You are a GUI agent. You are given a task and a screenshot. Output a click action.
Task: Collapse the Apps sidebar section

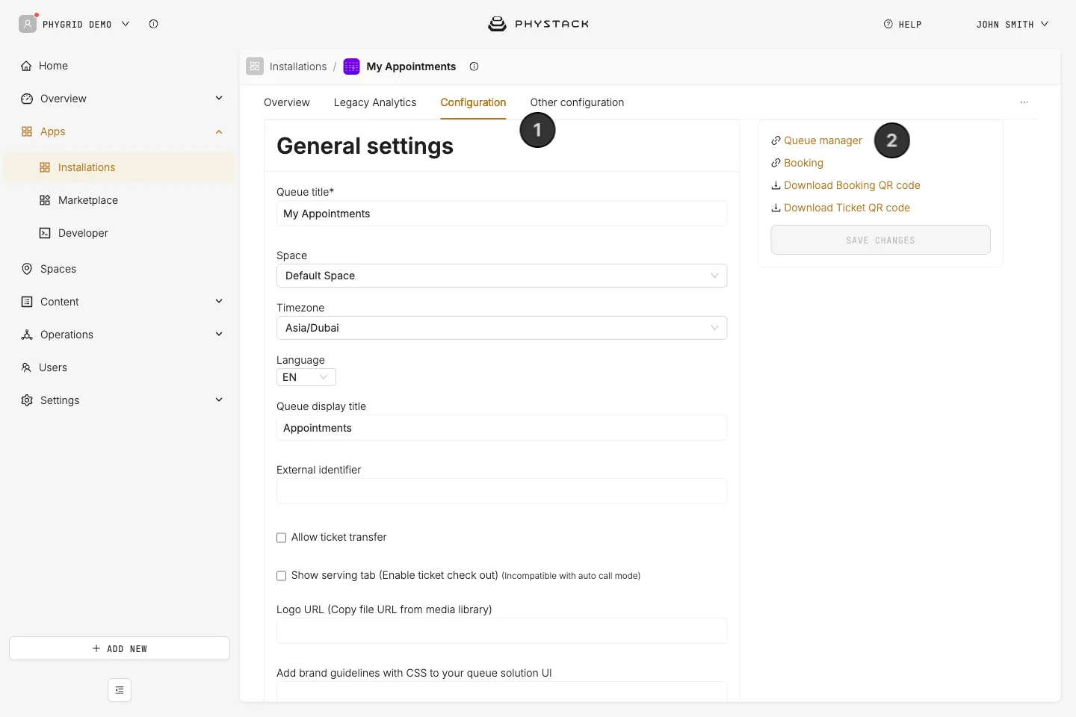point(219,131)
